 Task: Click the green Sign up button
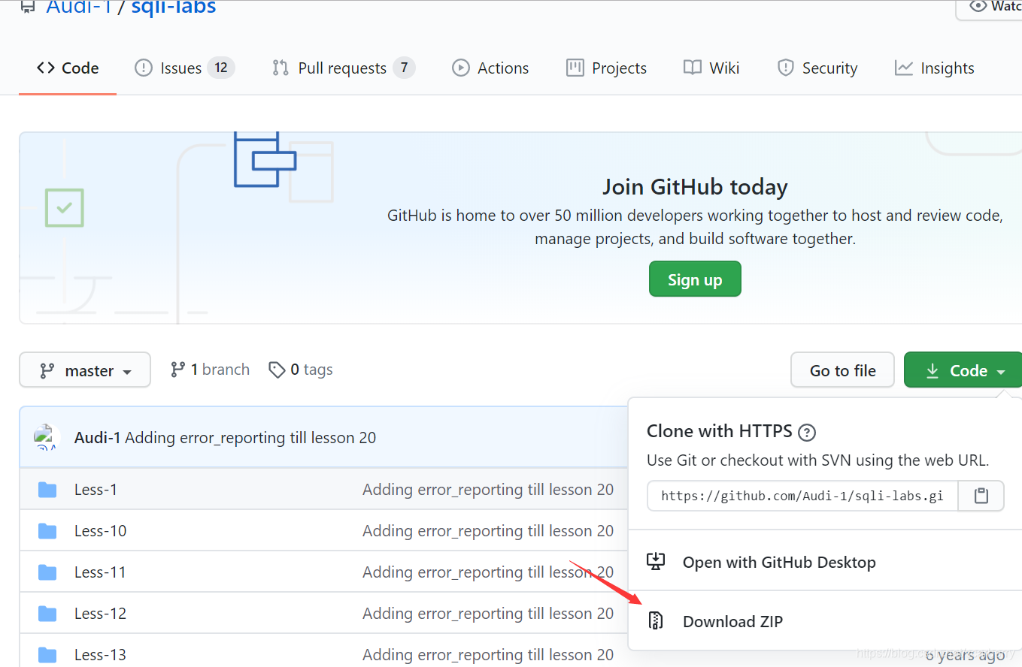pos(695,279)
